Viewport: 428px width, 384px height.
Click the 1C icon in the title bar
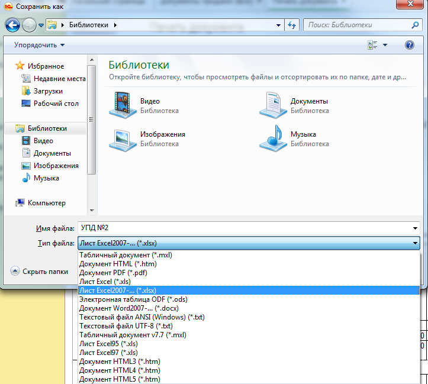(x=8, y=7)
